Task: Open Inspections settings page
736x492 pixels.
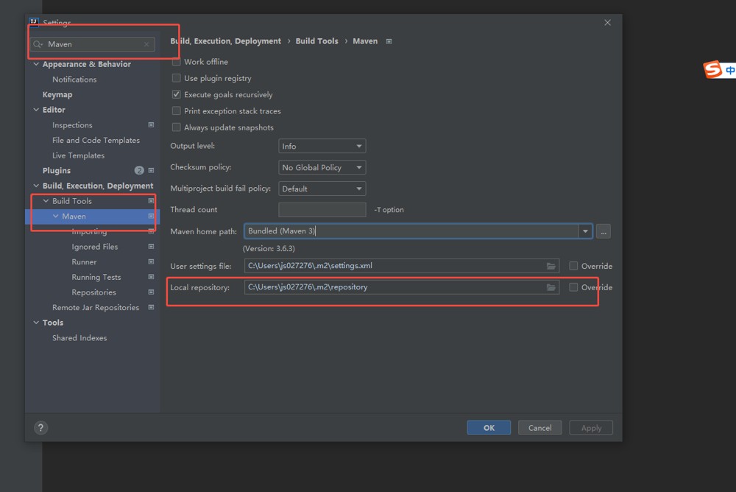Action: (x=72, y=125)
